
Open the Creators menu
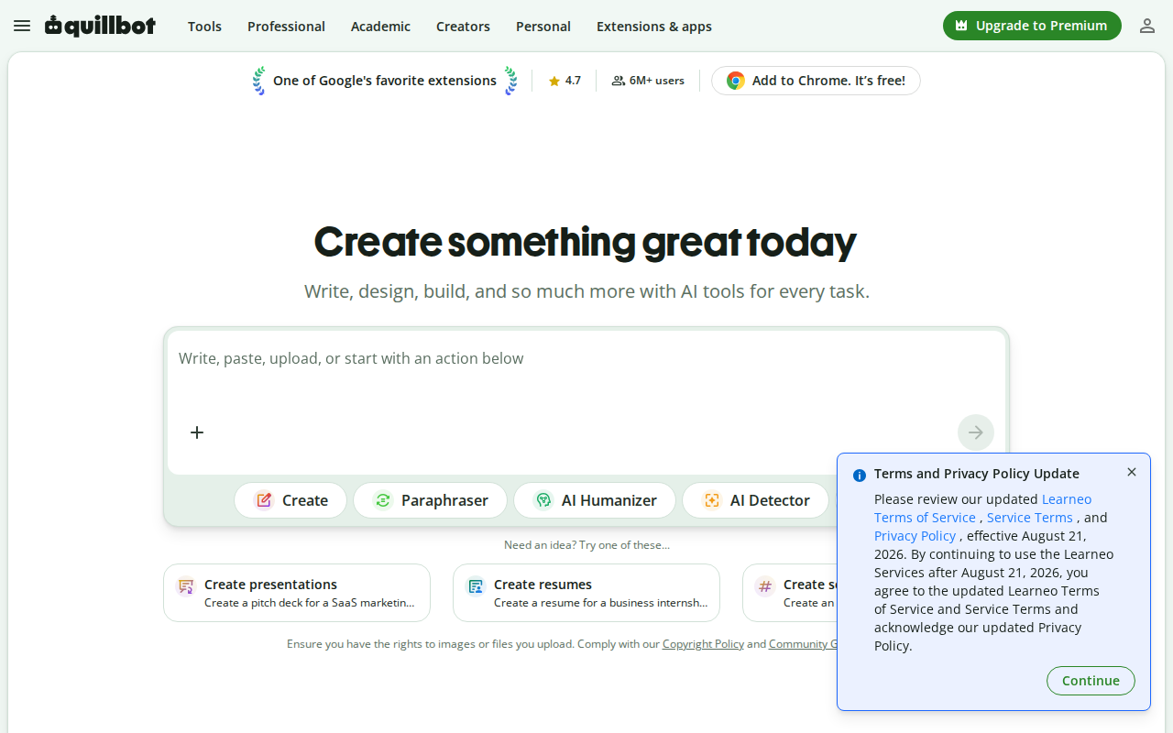(x=463, y=26)
